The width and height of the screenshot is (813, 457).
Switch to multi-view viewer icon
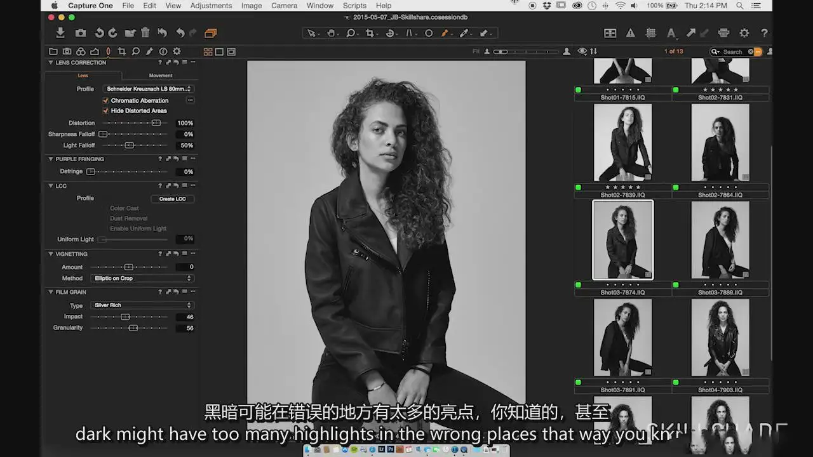pyautogui.click(x=208, y=51)
